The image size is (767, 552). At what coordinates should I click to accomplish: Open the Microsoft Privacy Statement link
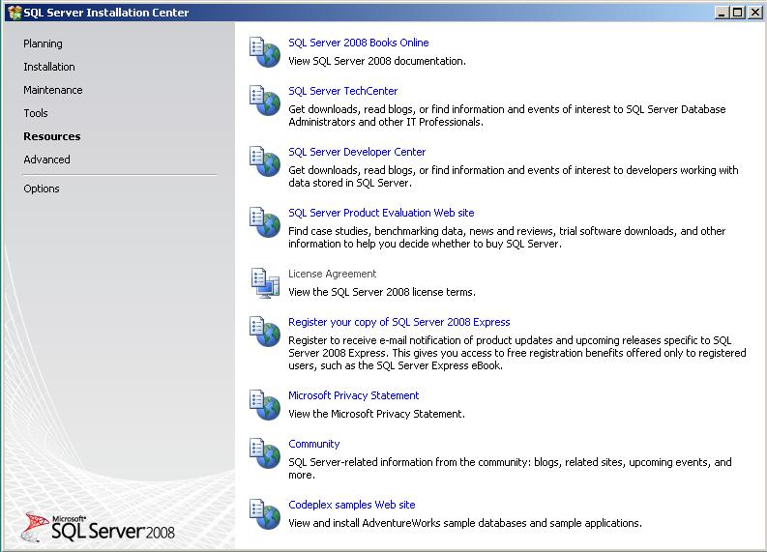(x=354, y=395)
